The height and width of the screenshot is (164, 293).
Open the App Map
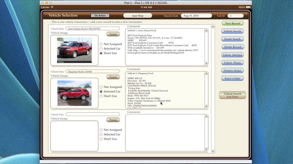[x=137, y=15]
